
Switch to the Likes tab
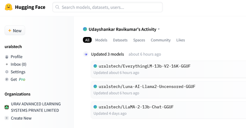181,40
